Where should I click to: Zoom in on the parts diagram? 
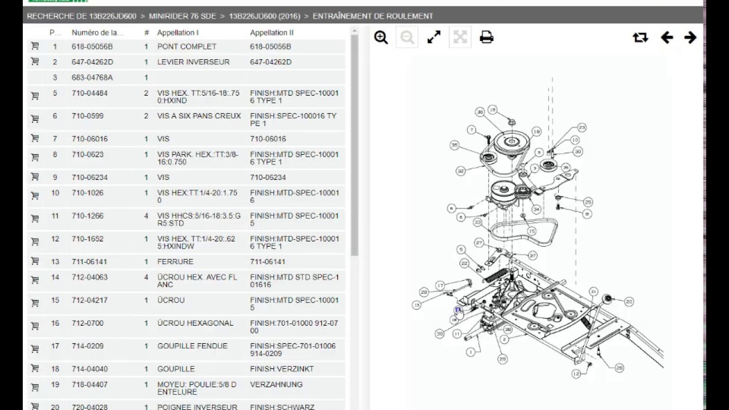(381, 38)
